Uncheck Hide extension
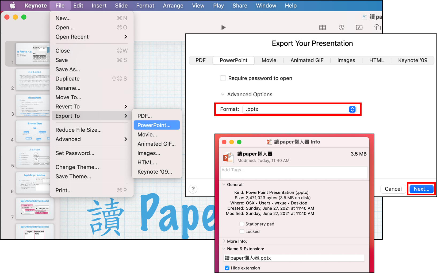The height and width of the screenshot is (273, 437). [227, 268]
